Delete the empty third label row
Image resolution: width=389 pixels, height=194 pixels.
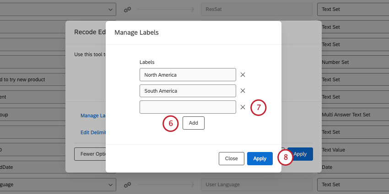(243, 107)
